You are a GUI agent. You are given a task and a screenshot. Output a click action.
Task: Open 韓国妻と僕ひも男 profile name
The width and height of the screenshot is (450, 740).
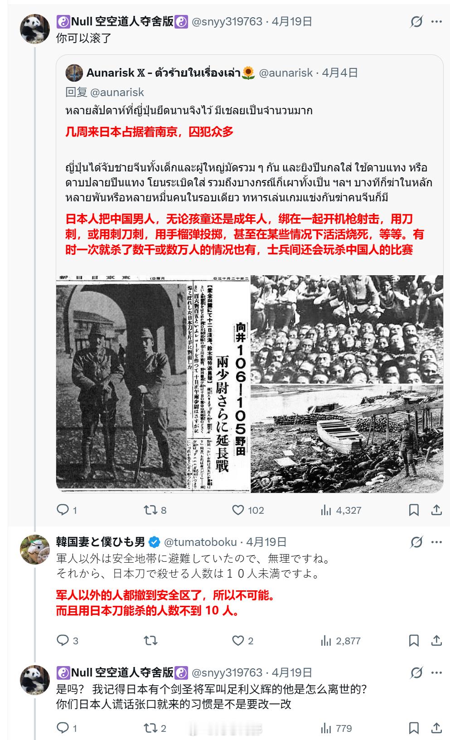pyautogui.click(x=101, y=542)
